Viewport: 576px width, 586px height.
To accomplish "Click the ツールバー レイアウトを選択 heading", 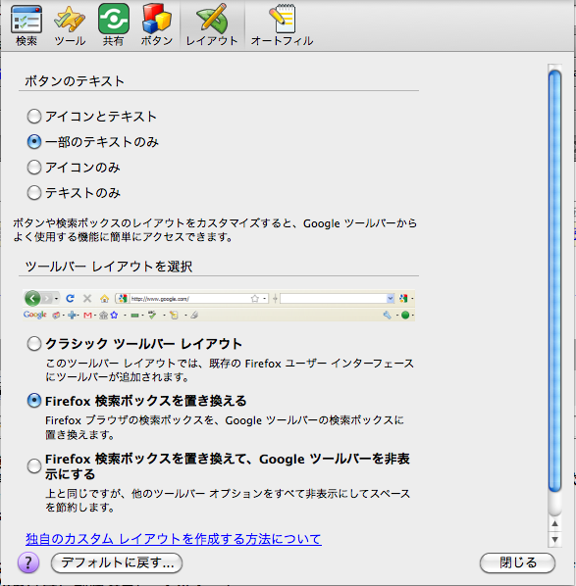I will coord(109,267).
